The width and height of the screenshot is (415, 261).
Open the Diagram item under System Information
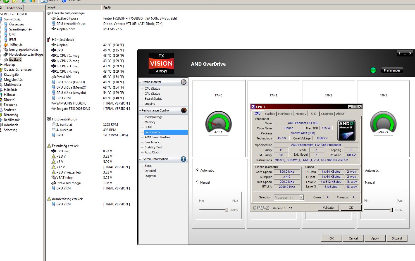pos(150,176)
